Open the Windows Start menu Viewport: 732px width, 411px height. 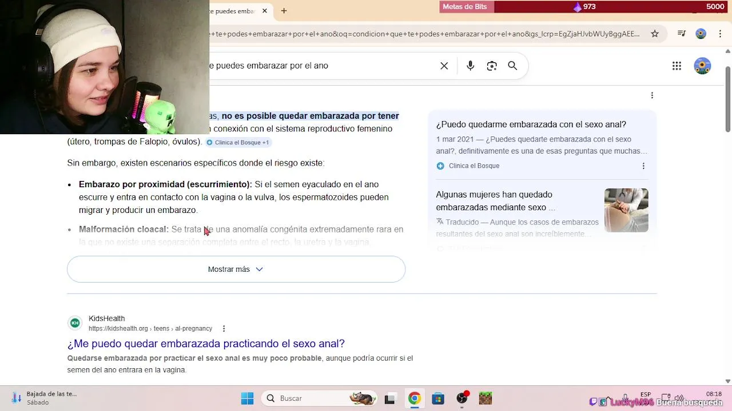coord(247,398)
